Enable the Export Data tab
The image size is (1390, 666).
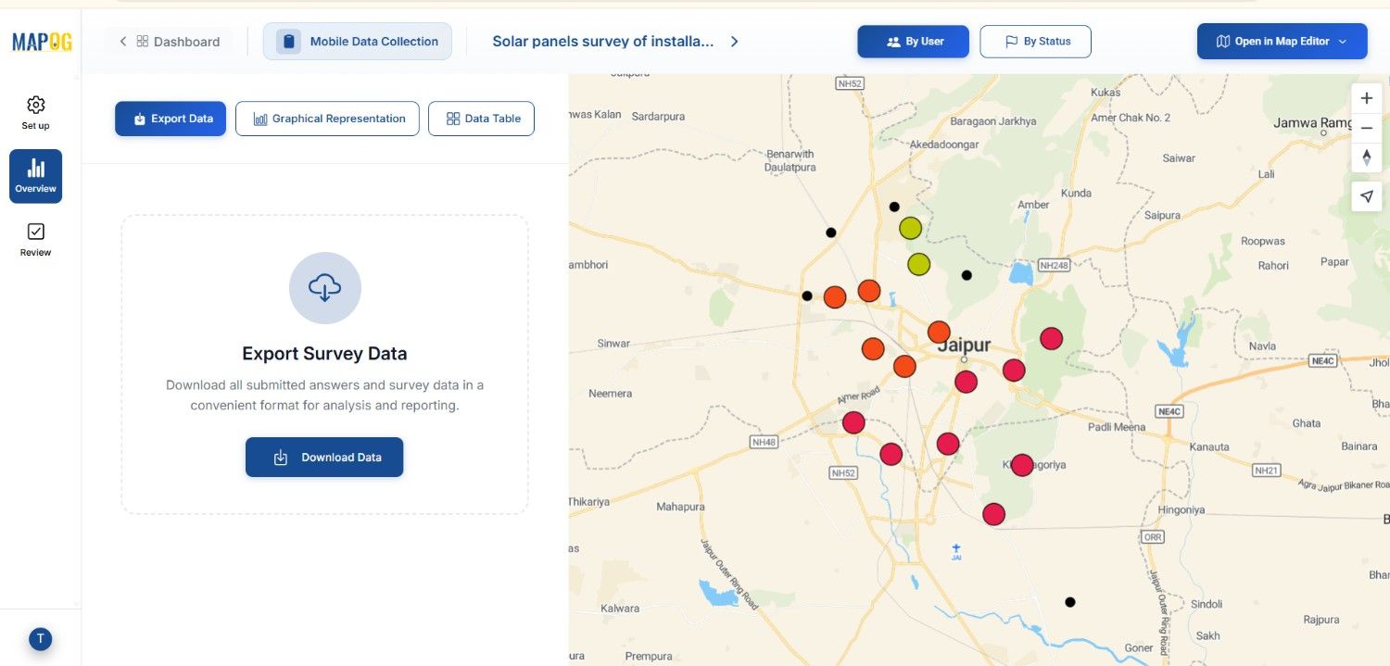[171, 118]
